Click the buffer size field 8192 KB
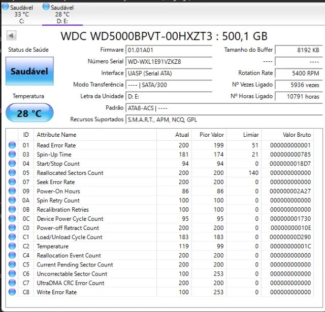325x312 pixels. click(299, 50)
